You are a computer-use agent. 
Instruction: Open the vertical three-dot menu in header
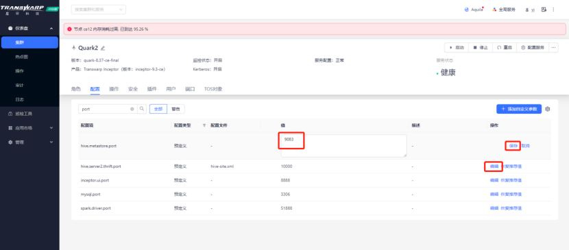click(x=553, y=10)
